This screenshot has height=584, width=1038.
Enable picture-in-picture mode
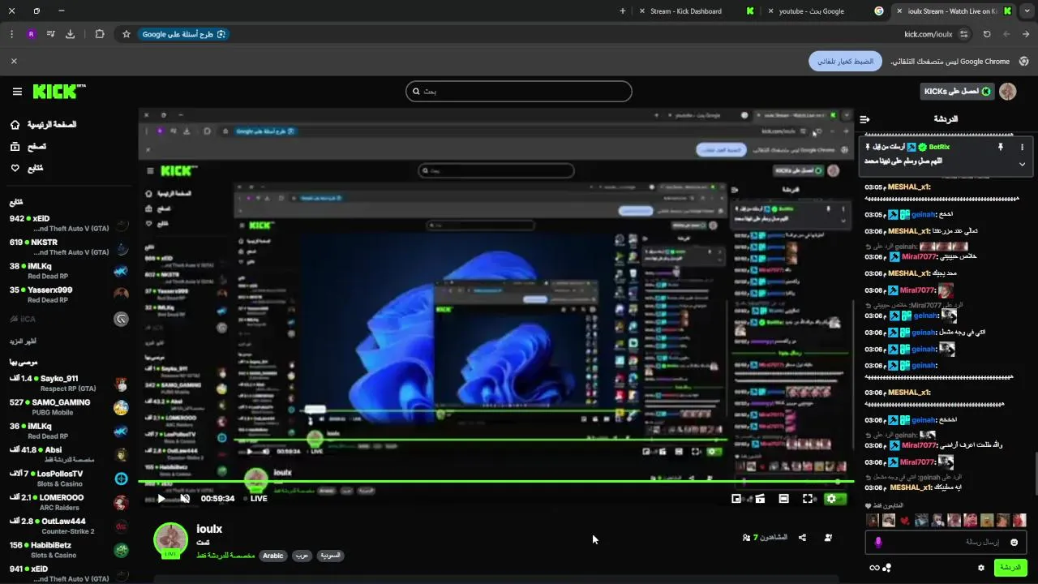[736, 499]
